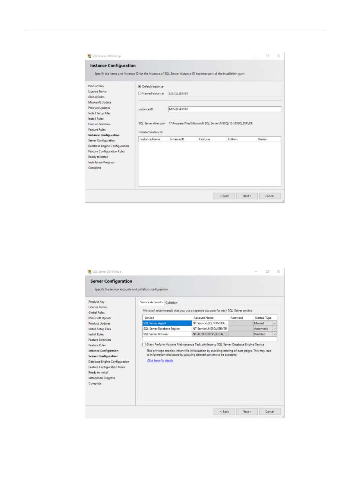This screenshot has height=478, width=359.
Task: Select the SQL Server Agent service row
Action: pyautogui.click(x=167, y=323)
